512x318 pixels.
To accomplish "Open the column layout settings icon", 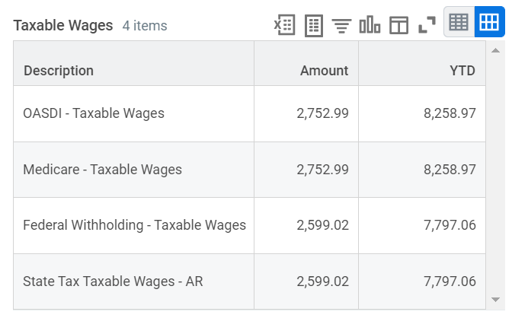I will (398, 25).
